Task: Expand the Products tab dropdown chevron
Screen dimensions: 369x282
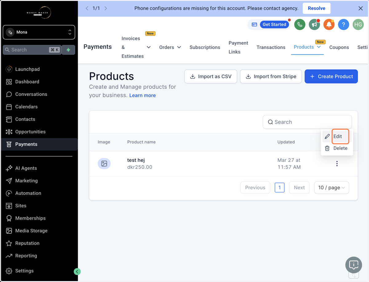Action: click(319, 47)
